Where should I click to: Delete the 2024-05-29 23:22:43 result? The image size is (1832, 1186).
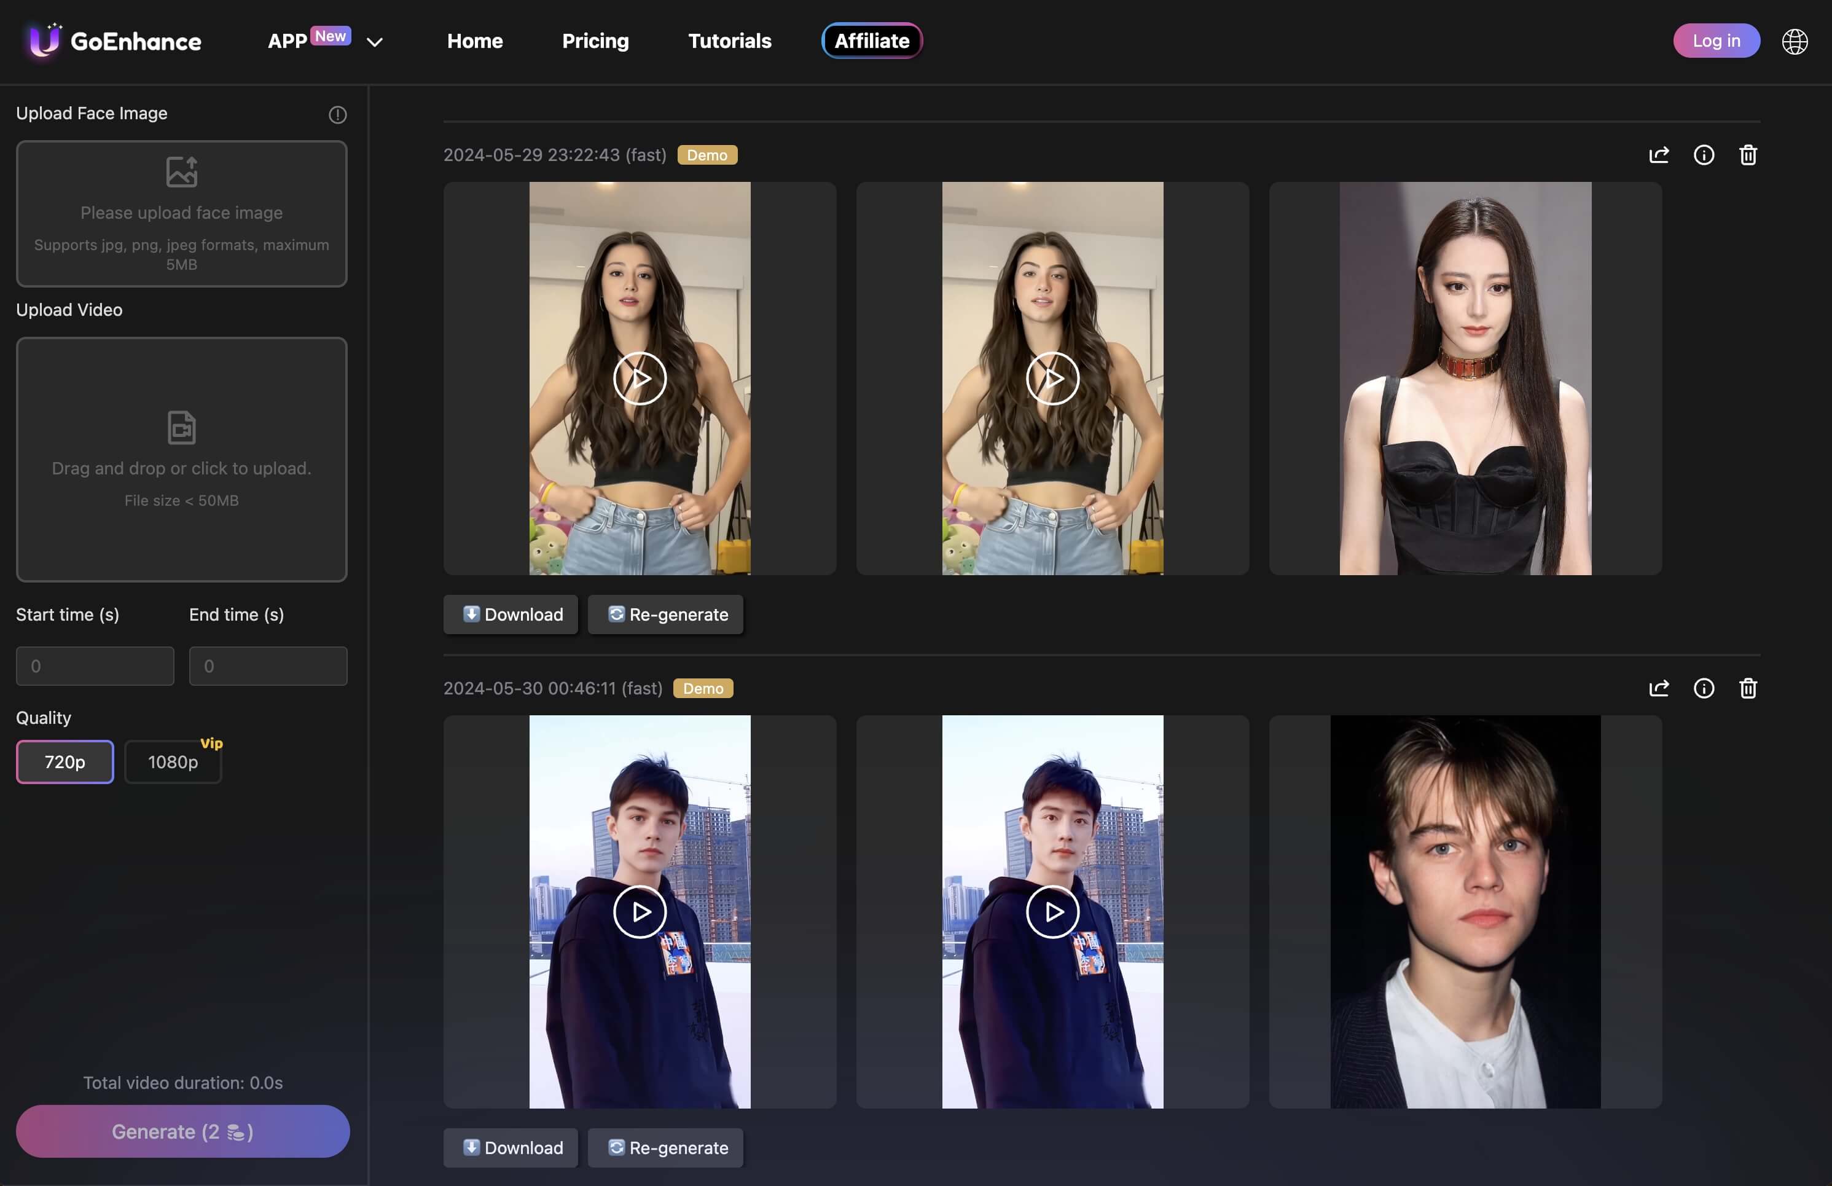pyautogui.click(x=1748, y=155)
